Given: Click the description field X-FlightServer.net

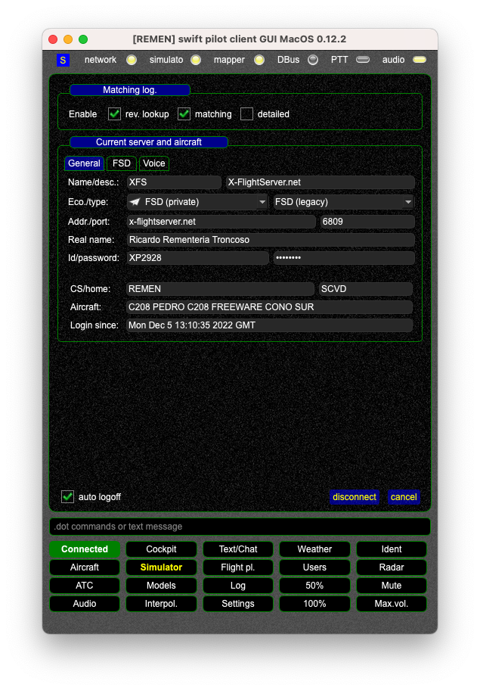Looking at the screenshot, I should point(320,182).
